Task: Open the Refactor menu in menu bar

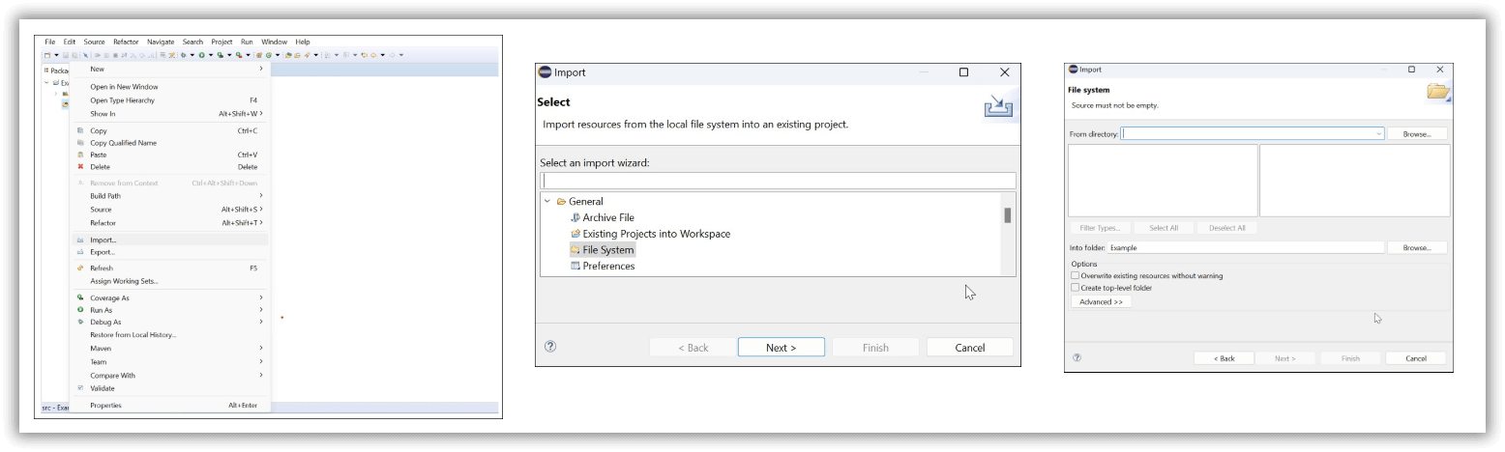Action: click(126, 42)
